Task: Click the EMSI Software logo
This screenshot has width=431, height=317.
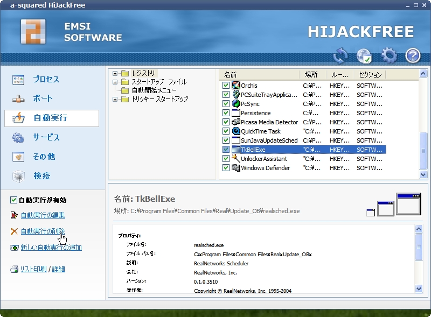Action: tap(33, 32)
